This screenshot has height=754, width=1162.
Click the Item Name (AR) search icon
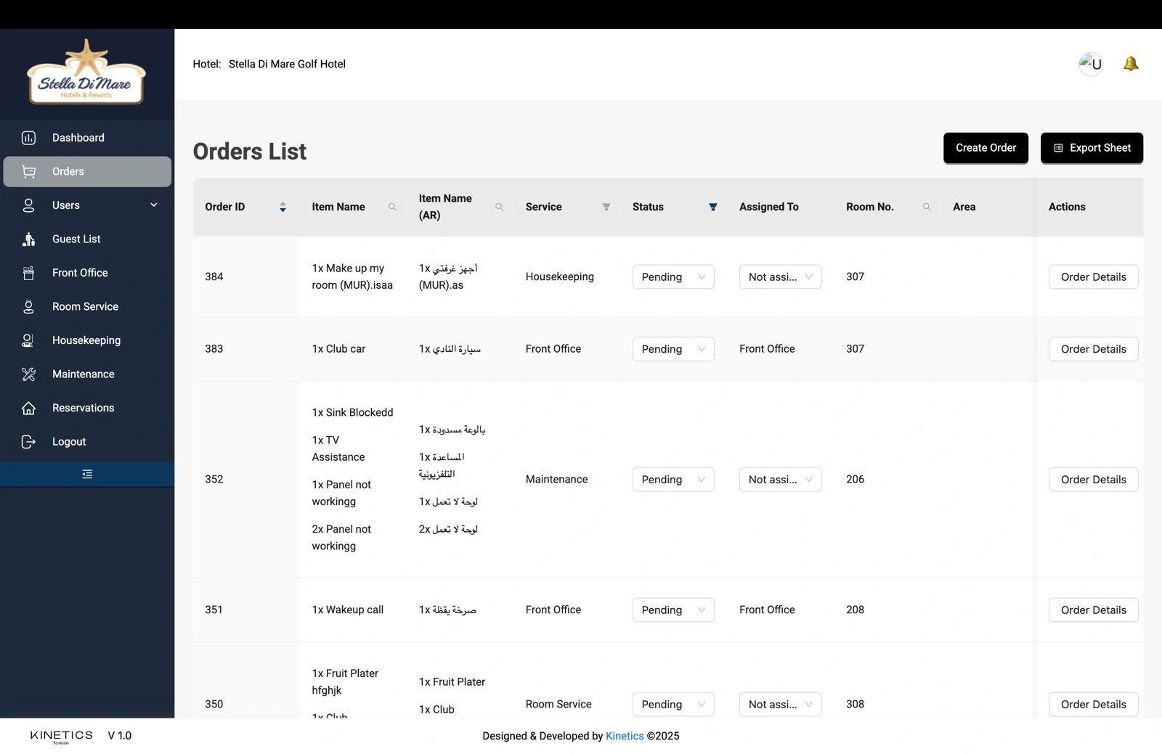pos(499,207)
